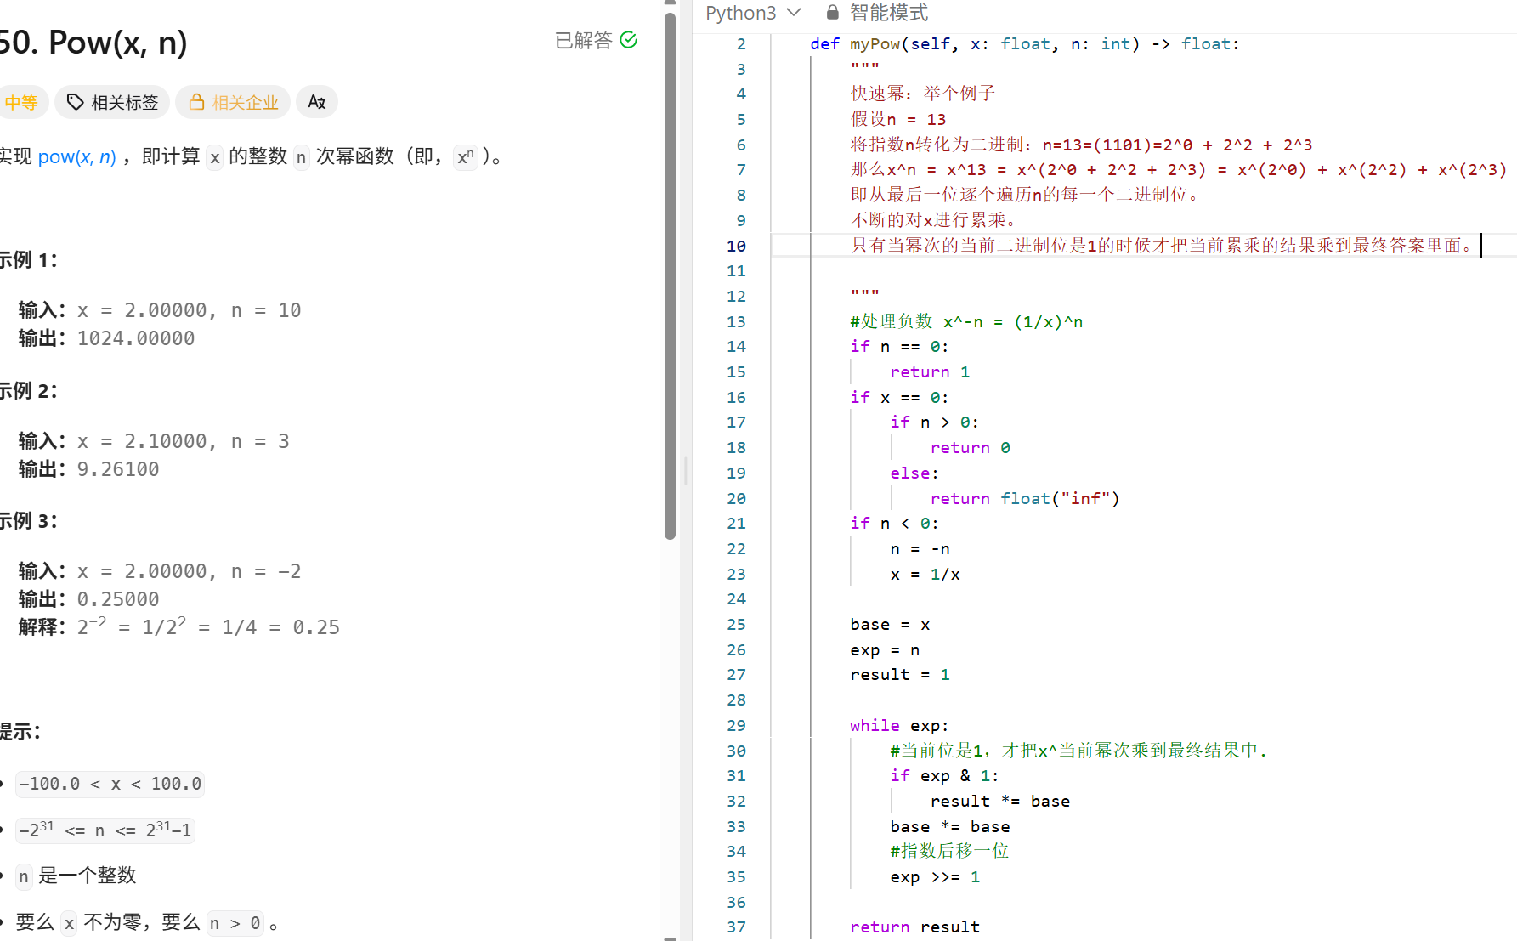Click line number 37 in gutter
Image resolution: width=1517 pixels, height=941 pixels.
tap(736, 927)
